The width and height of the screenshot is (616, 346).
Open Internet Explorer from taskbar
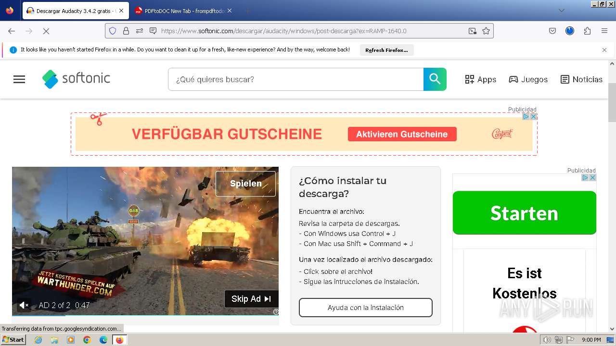point(38,340)
